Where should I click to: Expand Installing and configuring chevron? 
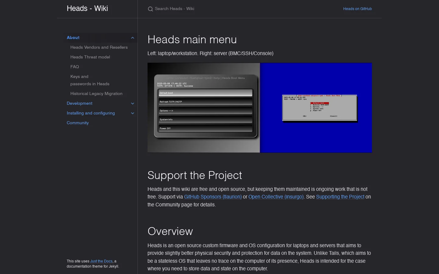[x=133, y=113]
